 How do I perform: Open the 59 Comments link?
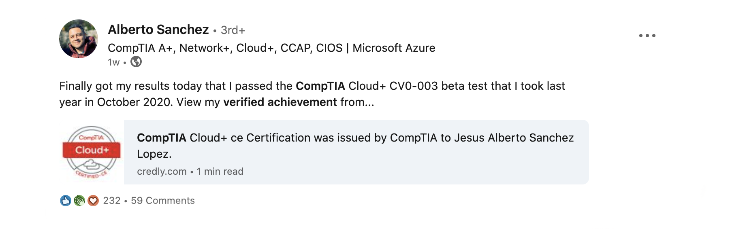[163, 201]
